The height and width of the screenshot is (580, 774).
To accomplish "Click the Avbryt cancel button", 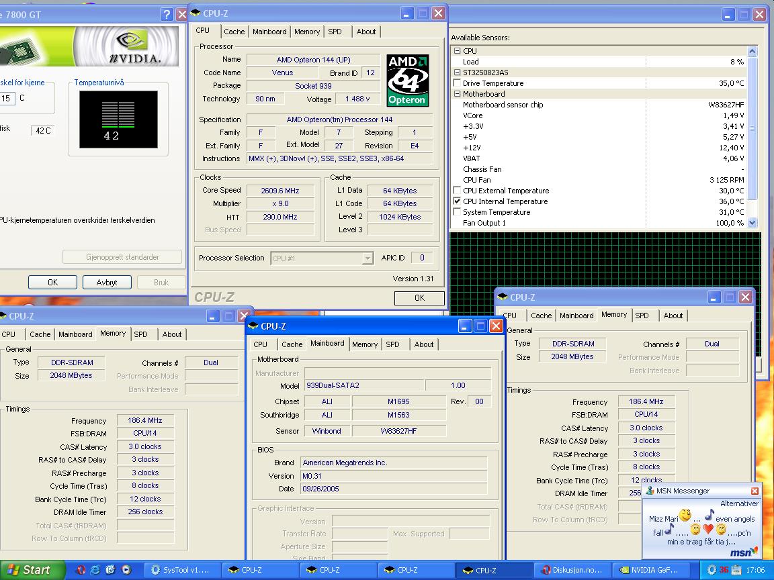I will pos(107,282).
